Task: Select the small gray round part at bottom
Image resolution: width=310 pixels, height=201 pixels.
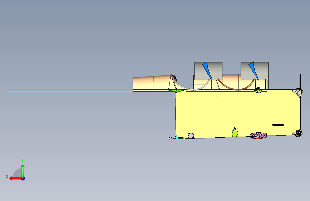Action: [191, 136]
